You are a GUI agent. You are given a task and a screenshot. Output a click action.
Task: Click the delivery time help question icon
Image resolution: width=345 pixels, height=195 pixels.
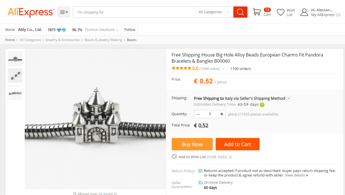pos(262,105)
